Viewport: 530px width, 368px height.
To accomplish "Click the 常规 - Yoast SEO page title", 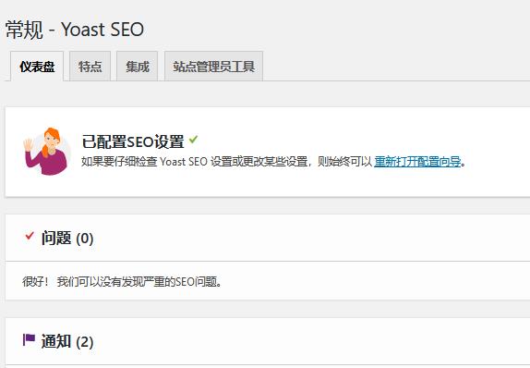I will (x=75, y=30).
